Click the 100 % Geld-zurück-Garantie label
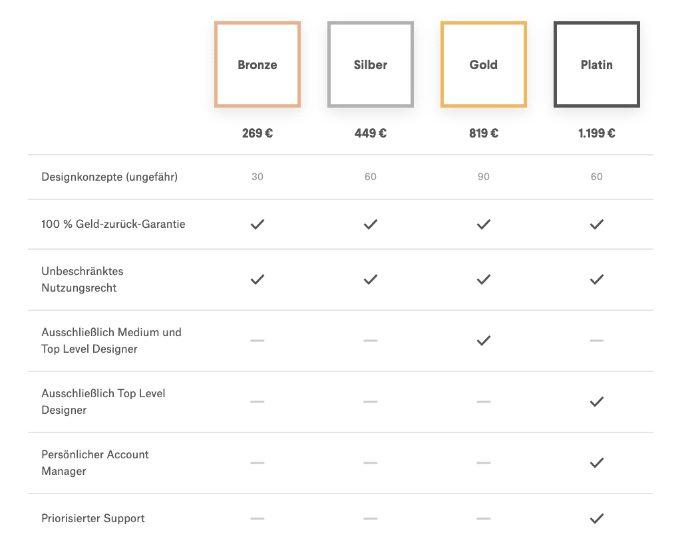 (x=113, y=224)
